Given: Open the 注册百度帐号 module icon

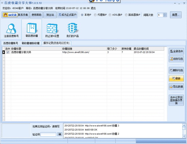Looking at the screenshot, I should (11, 30).
